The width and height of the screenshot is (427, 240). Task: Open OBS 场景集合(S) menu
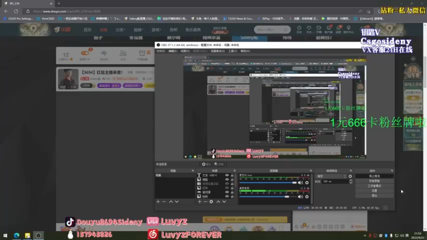tap(218, 51)
